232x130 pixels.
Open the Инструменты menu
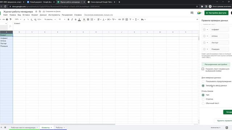pos(54,15)
